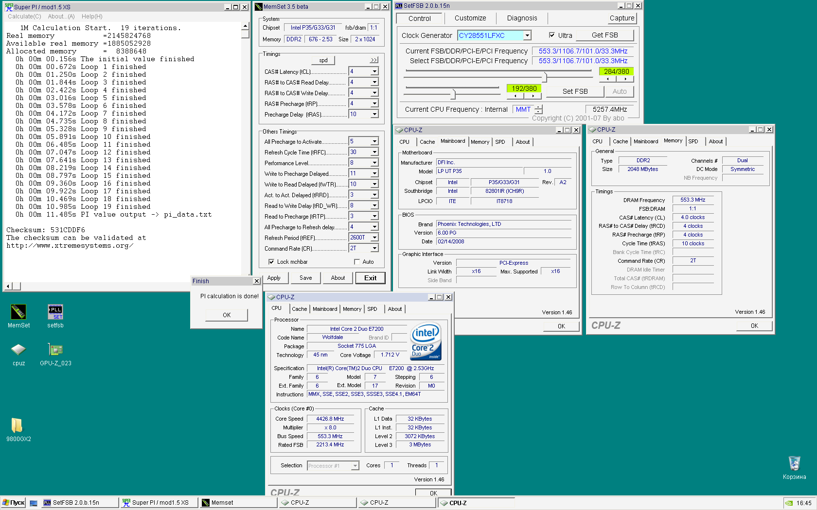Enable the Auto checkbox in MemSet
The width and height of the screenshot is (817, 510).
[x=357, y=262]
